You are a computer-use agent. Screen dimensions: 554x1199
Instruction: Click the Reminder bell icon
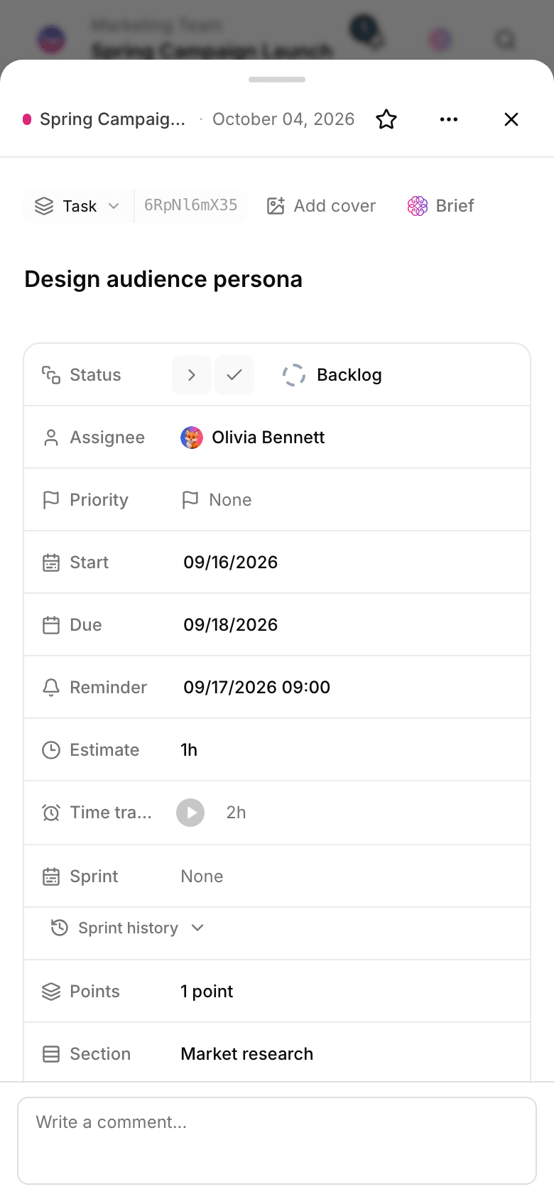click(x=51, y=688)
